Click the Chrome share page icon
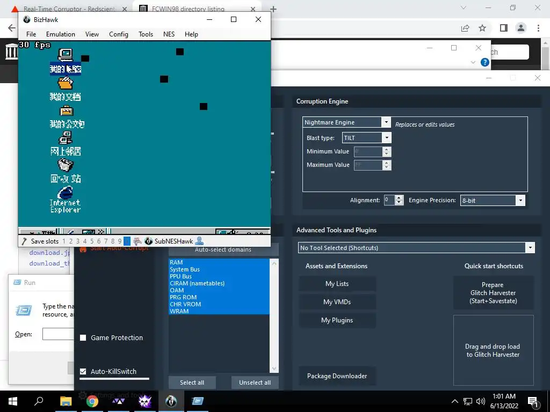Viewport: 550px width, 412px height. pyautogui.click(x=465, y=28)
